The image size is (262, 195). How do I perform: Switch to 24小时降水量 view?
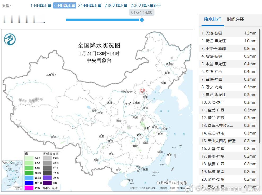coord(90,6)
